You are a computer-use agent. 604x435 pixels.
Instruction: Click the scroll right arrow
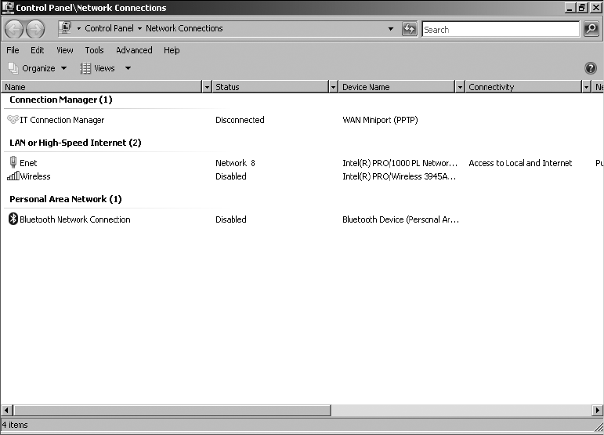(597, 411)
